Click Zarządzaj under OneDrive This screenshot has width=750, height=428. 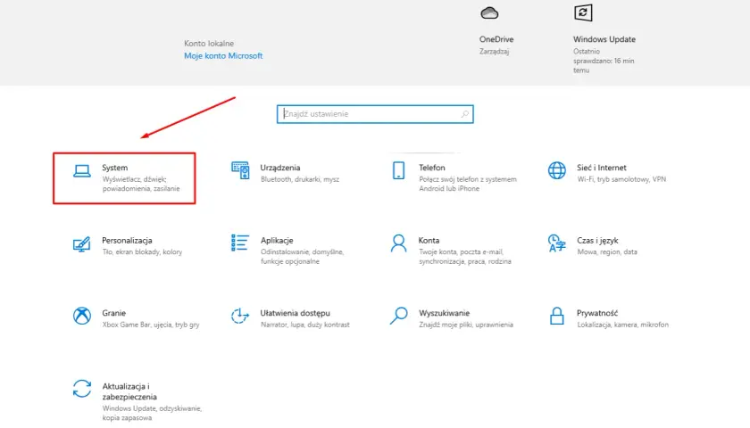coord(494,51)
